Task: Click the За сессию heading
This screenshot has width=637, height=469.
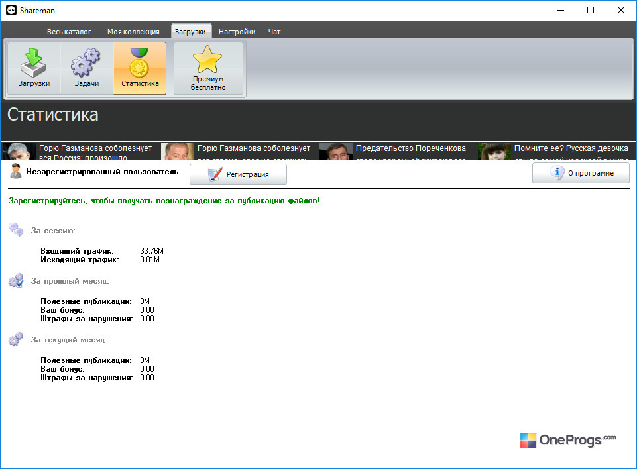Action: pos(53,231)
